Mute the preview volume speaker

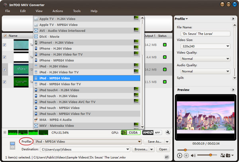(193, 156)
